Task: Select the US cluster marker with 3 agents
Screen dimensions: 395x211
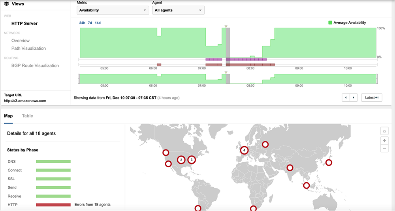Action: pos(191,160)
